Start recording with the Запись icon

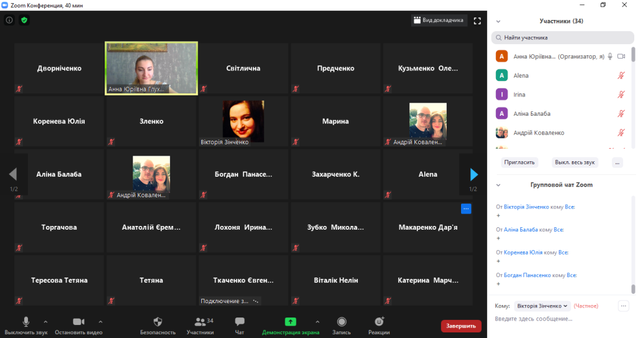(x=341, y=322)
